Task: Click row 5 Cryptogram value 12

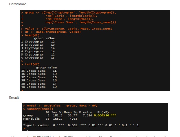Action: (38, 54)
